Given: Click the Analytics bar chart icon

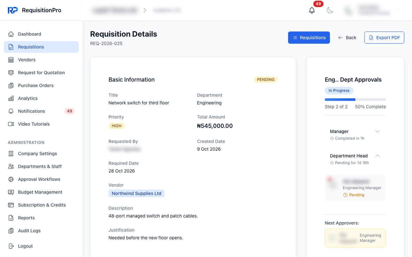Looking at the screenshot, I should pyautogui.click(x=11, y=98).
